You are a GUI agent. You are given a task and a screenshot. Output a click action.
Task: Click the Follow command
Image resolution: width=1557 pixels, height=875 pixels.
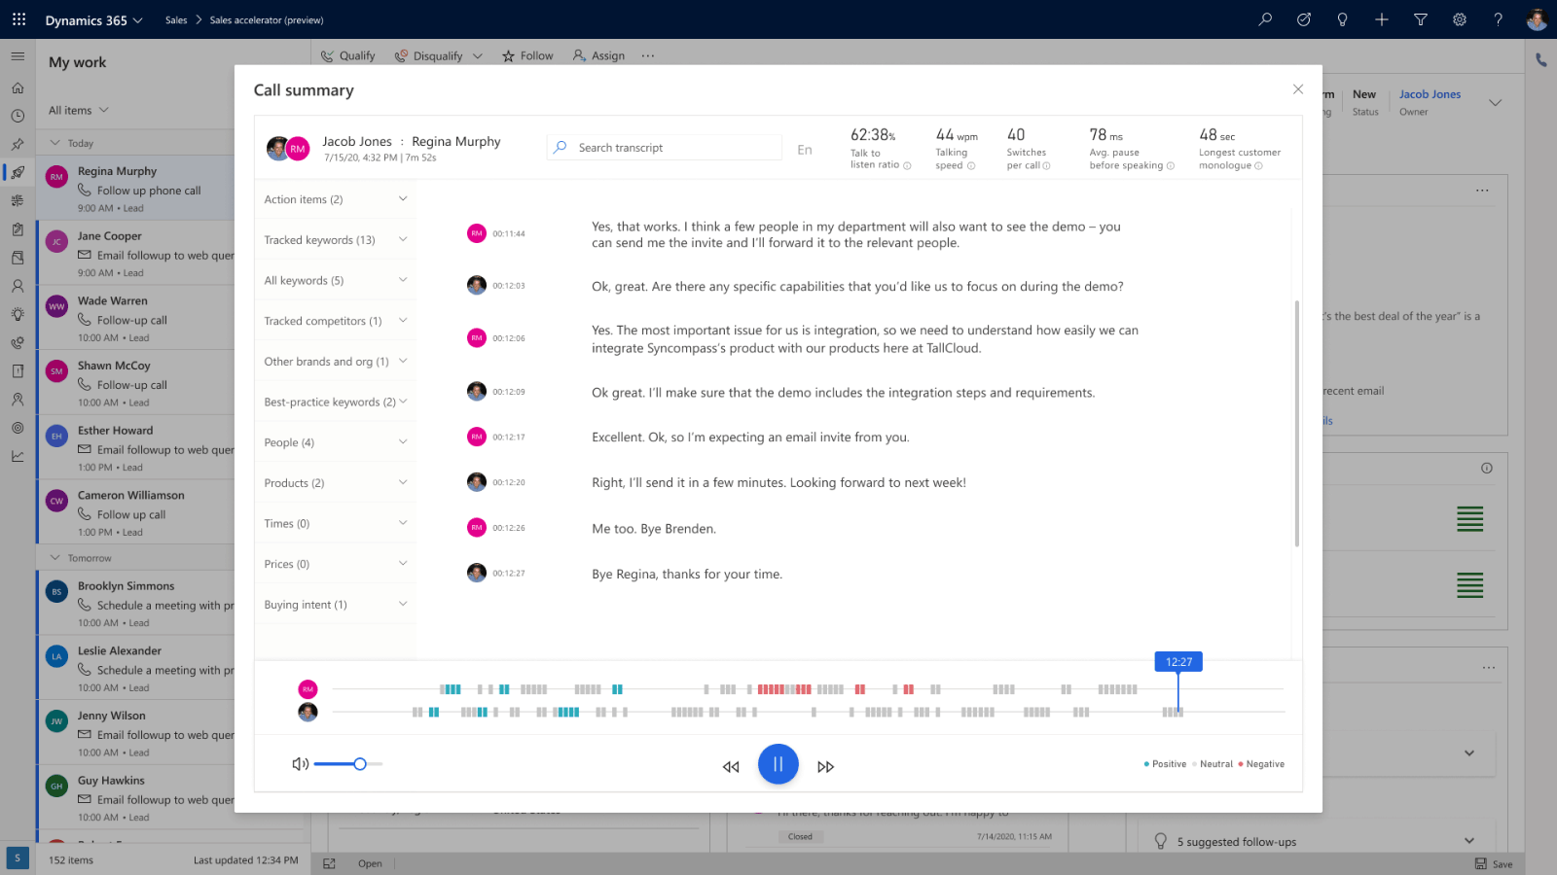click(527, 56)
